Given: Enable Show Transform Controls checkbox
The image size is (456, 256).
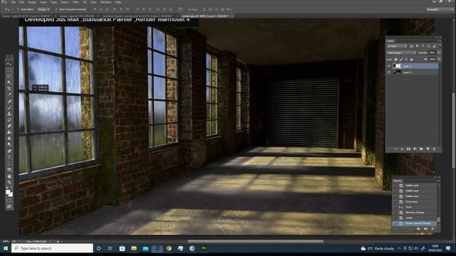Looking at the screenshot, I should pyautogui.click(x=56, y=9).
